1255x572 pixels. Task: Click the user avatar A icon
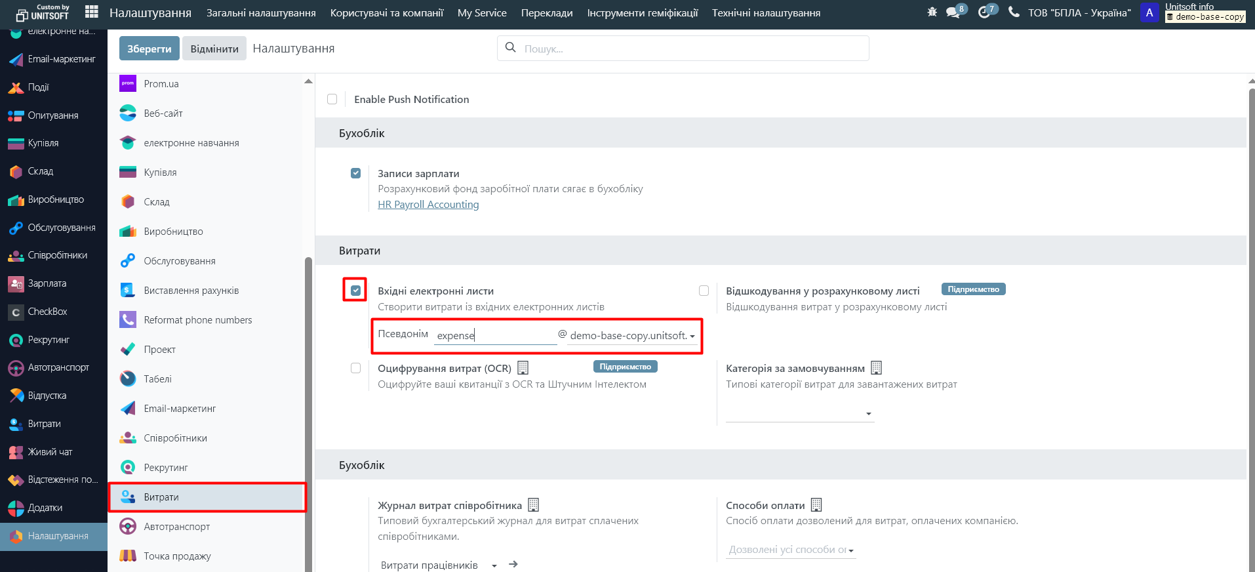click(x=1149, y=12)
